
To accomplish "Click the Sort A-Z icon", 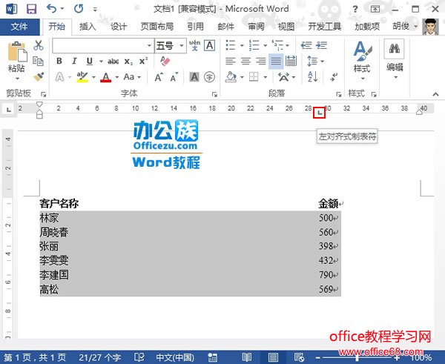I will [x=312, y=77].
